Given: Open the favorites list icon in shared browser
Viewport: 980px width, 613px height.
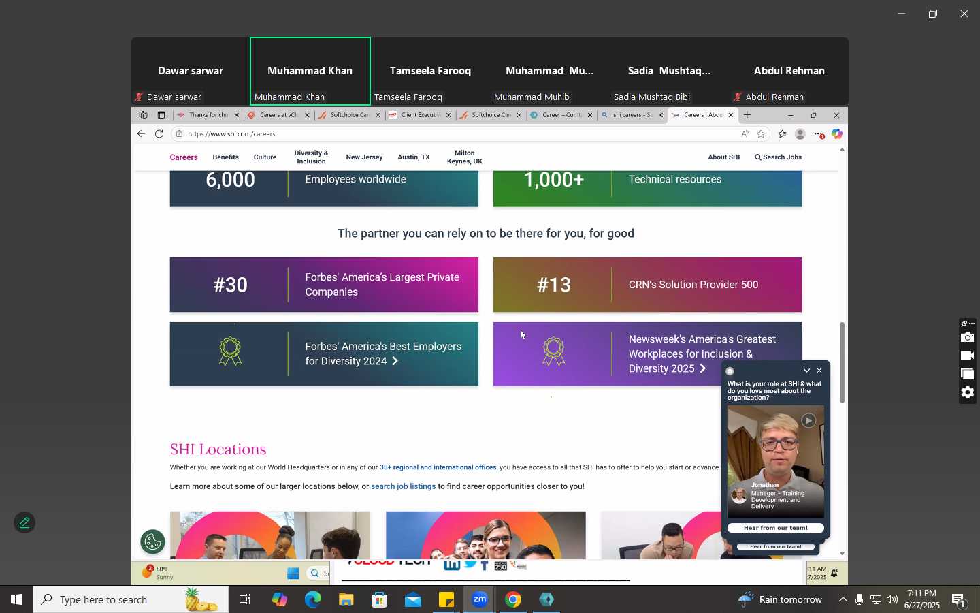Looking at the screenshot, I should tap(782, 134).
